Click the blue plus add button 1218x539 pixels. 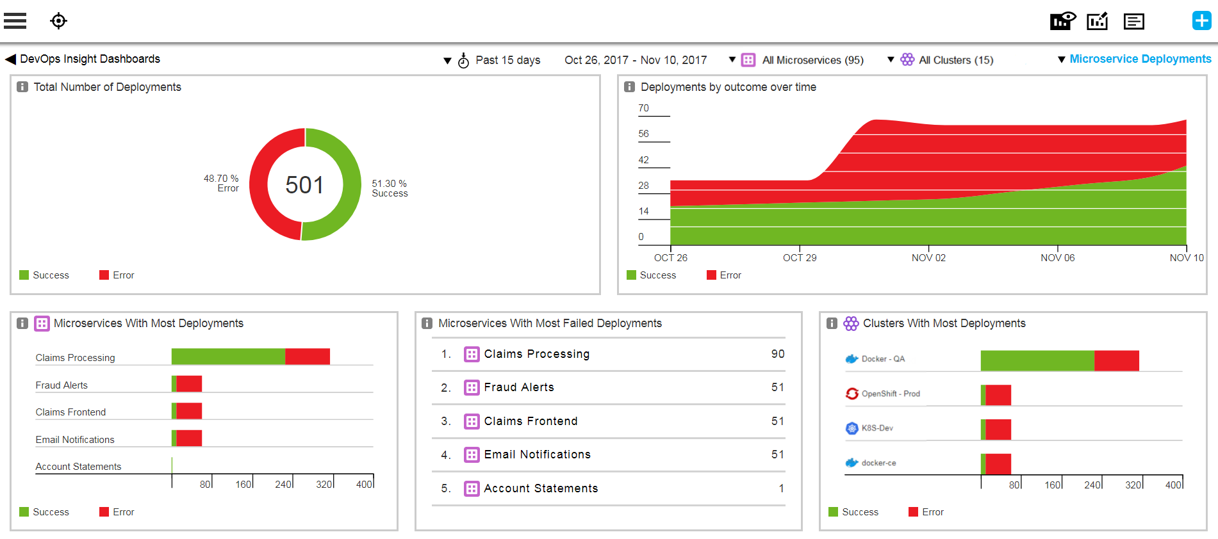(x=1201, y=20)
